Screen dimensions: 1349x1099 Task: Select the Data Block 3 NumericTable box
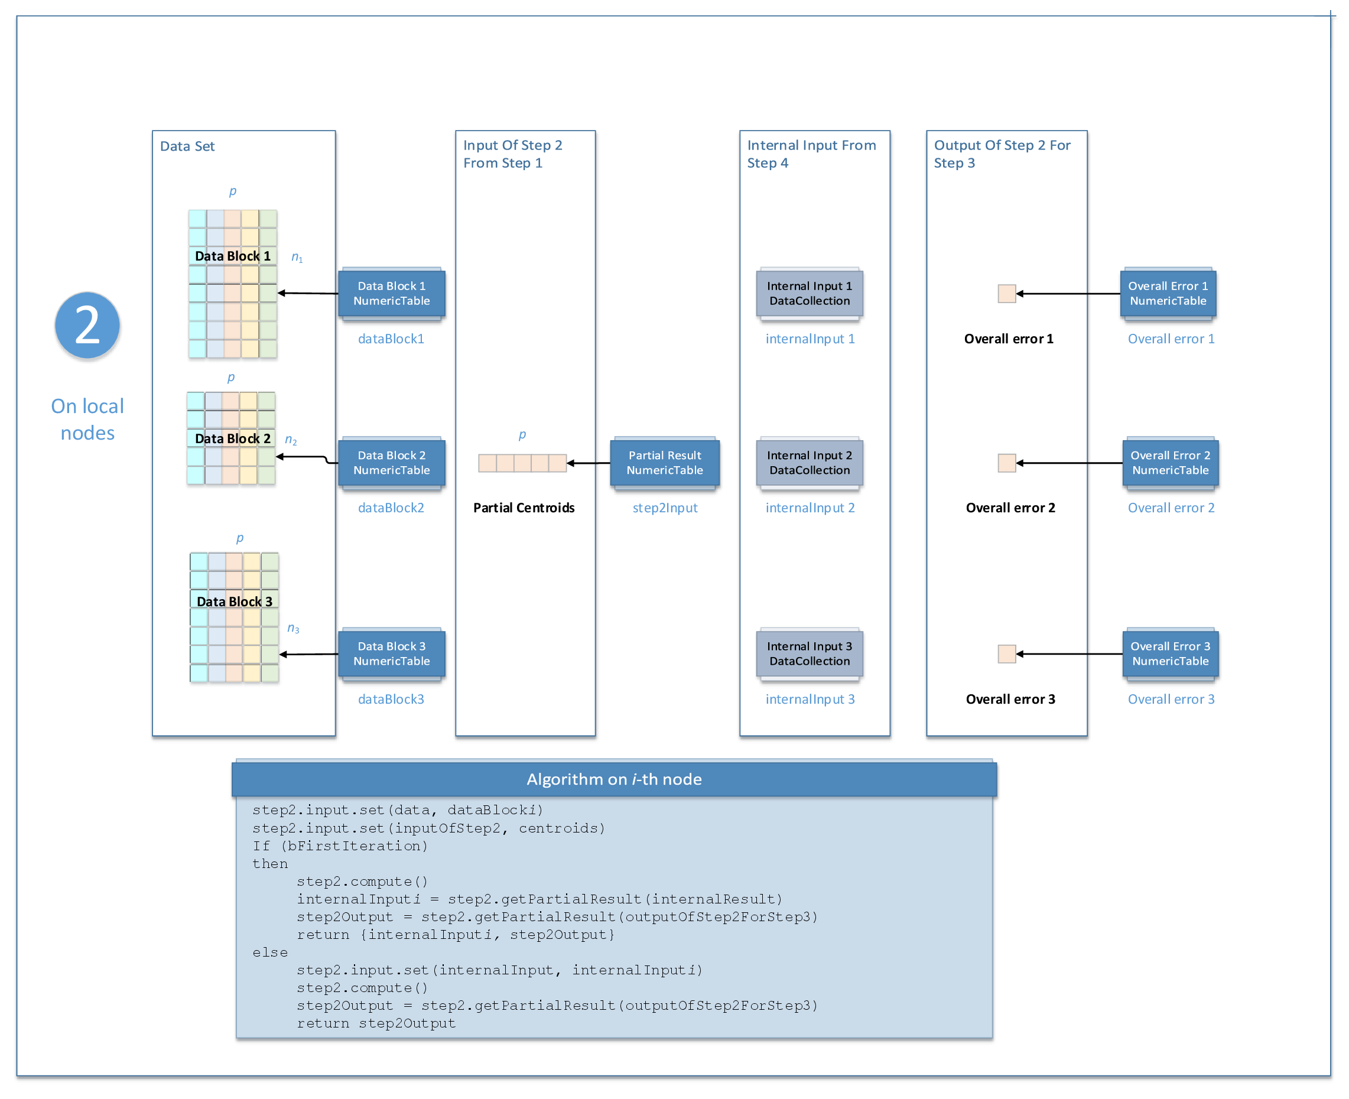click(x=391, y=654)
